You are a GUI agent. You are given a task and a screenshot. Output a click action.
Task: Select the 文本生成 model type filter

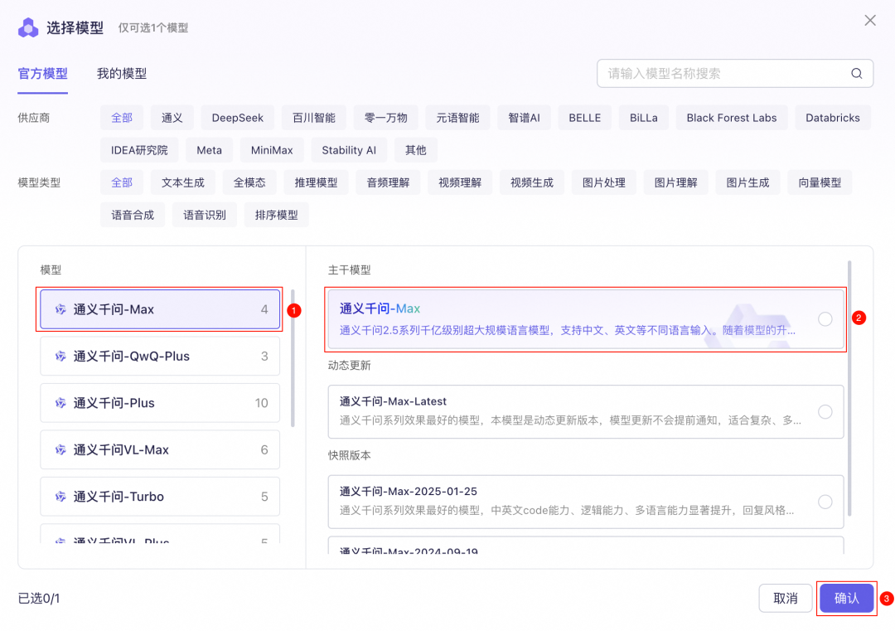(182, 182)
